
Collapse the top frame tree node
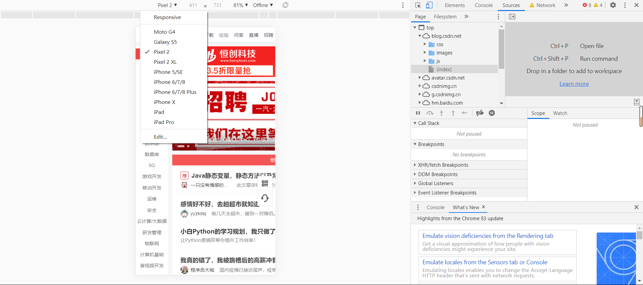pyautogui.click(x=415, y=27)
